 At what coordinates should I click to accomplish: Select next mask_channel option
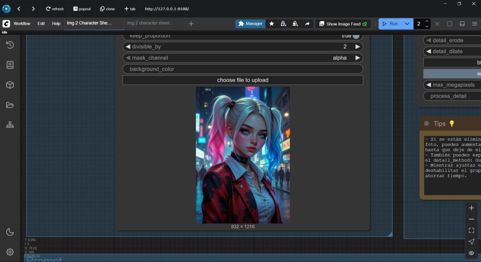(x=358, y=58)
